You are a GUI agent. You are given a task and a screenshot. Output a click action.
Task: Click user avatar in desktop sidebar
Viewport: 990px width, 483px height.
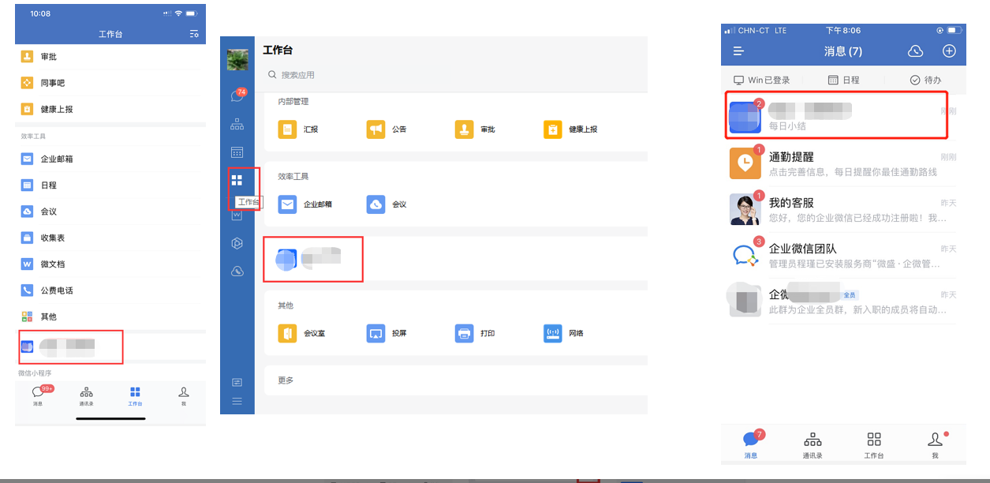(237, 60)
